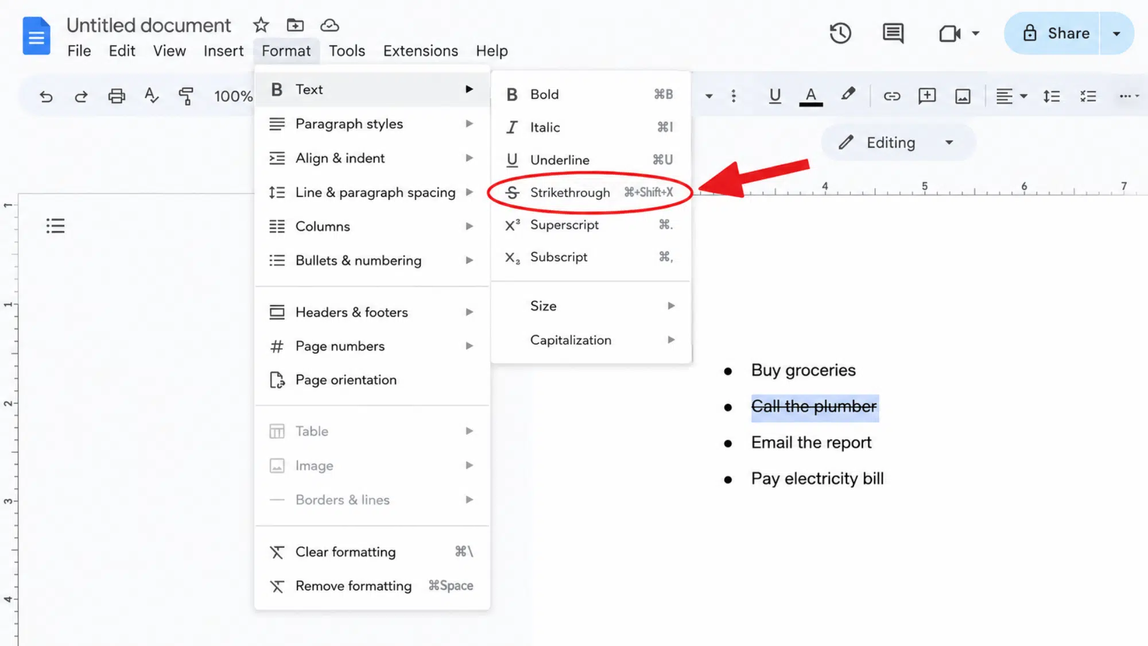The image size is (1148, 646).
Task: Expand Align & indent submenu
Action: [x=372, y=158]
